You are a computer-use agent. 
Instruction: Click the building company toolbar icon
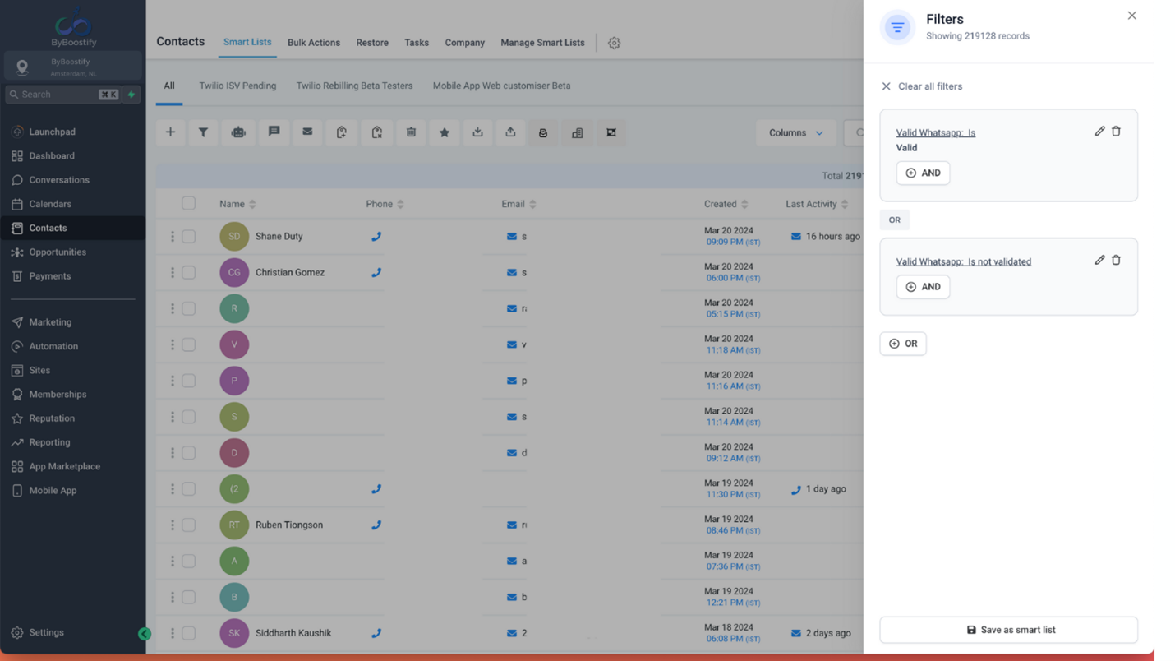[578, 132]
